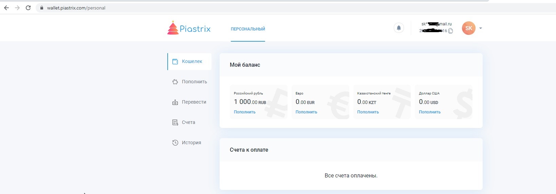Click Пополнить under the Euro balance

306,112
